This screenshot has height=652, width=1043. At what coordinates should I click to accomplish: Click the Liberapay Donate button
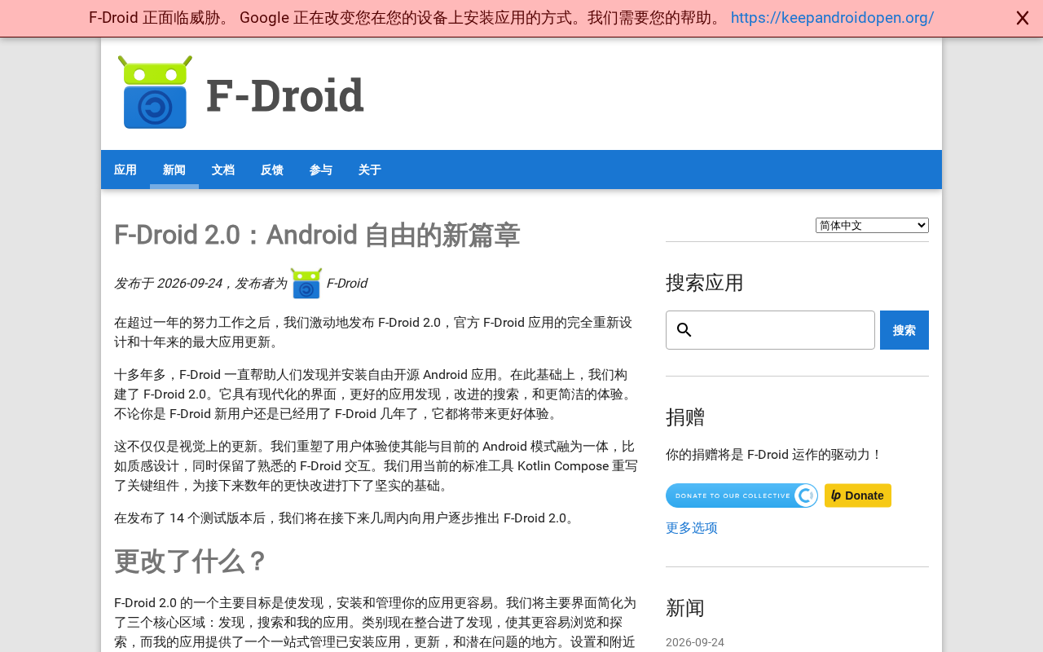(x=858, y=496)
